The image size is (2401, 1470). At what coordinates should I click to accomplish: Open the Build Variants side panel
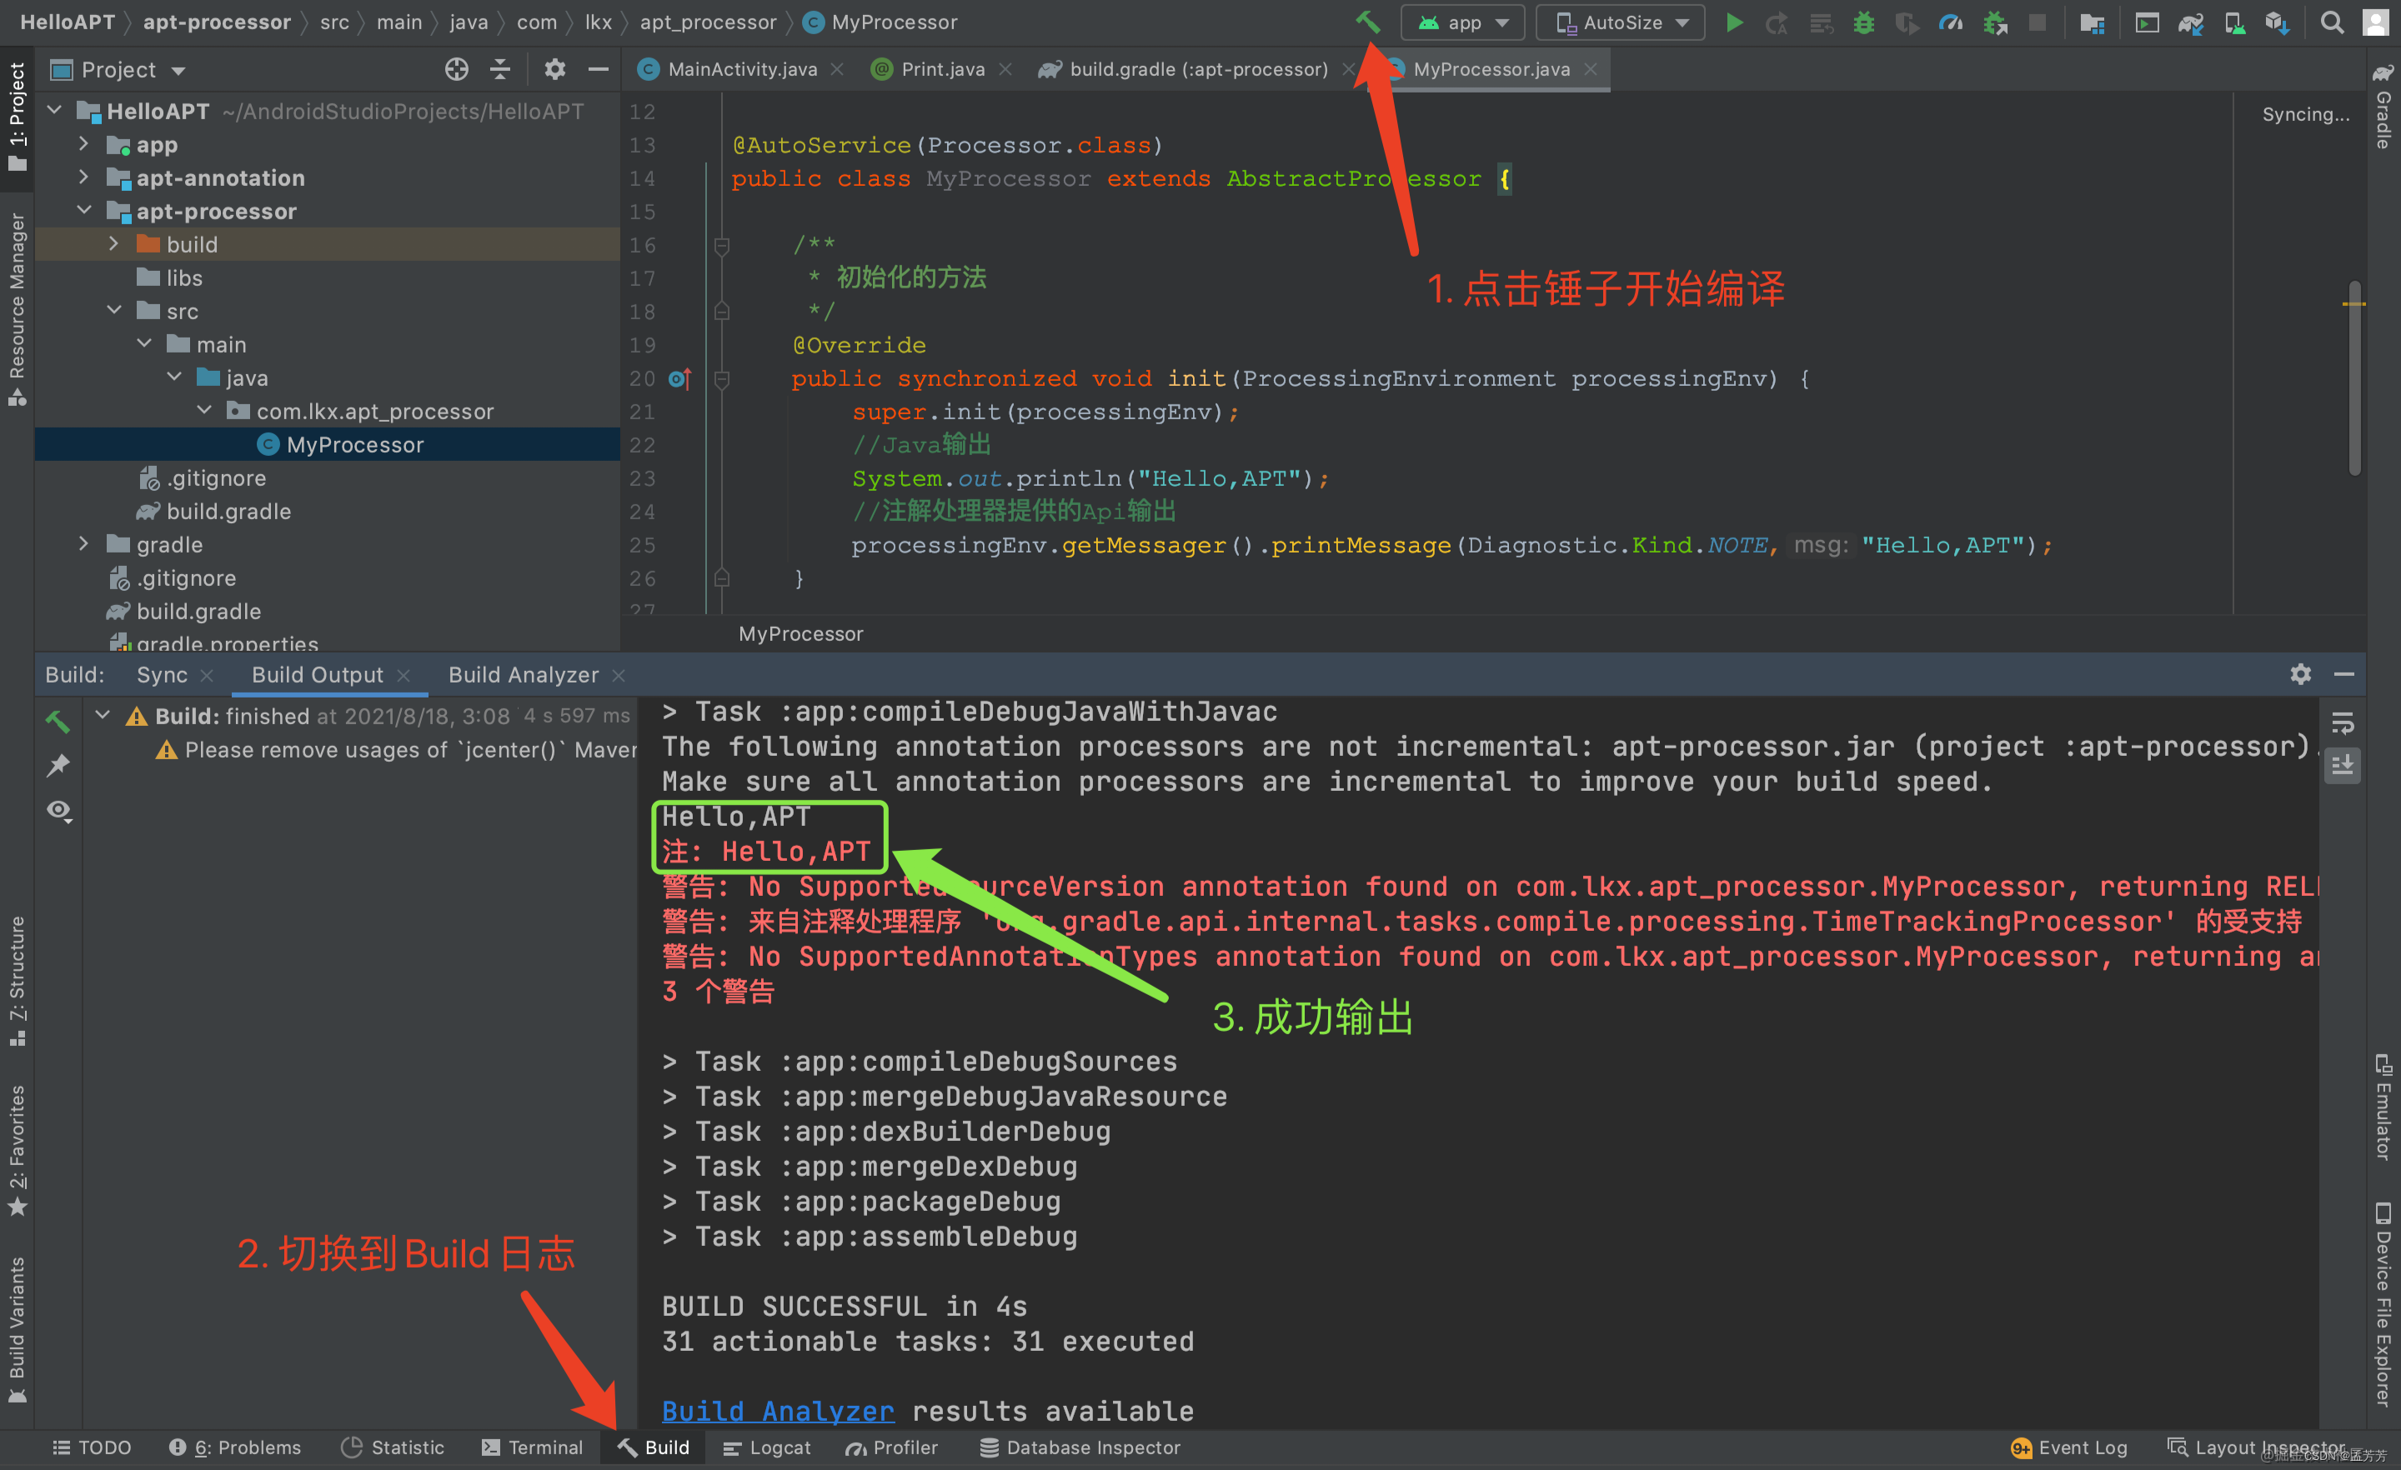click(x=17, y=1328)
